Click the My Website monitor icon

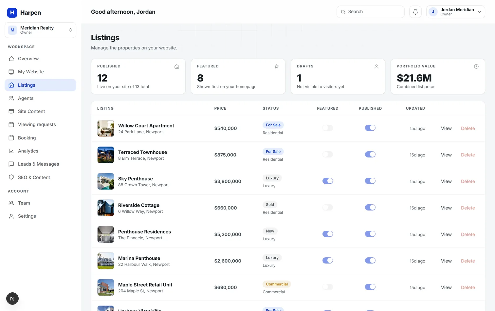(x=11, y=72)
